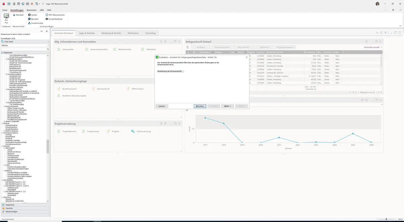Toggle the Dashboard Ein/Aus icon

pos(6,18)
